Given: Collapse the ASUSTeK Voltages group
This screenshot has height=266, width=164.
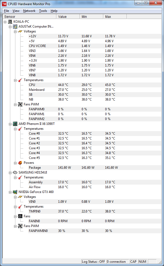Looking at the screenshot, I should (15, 32).
